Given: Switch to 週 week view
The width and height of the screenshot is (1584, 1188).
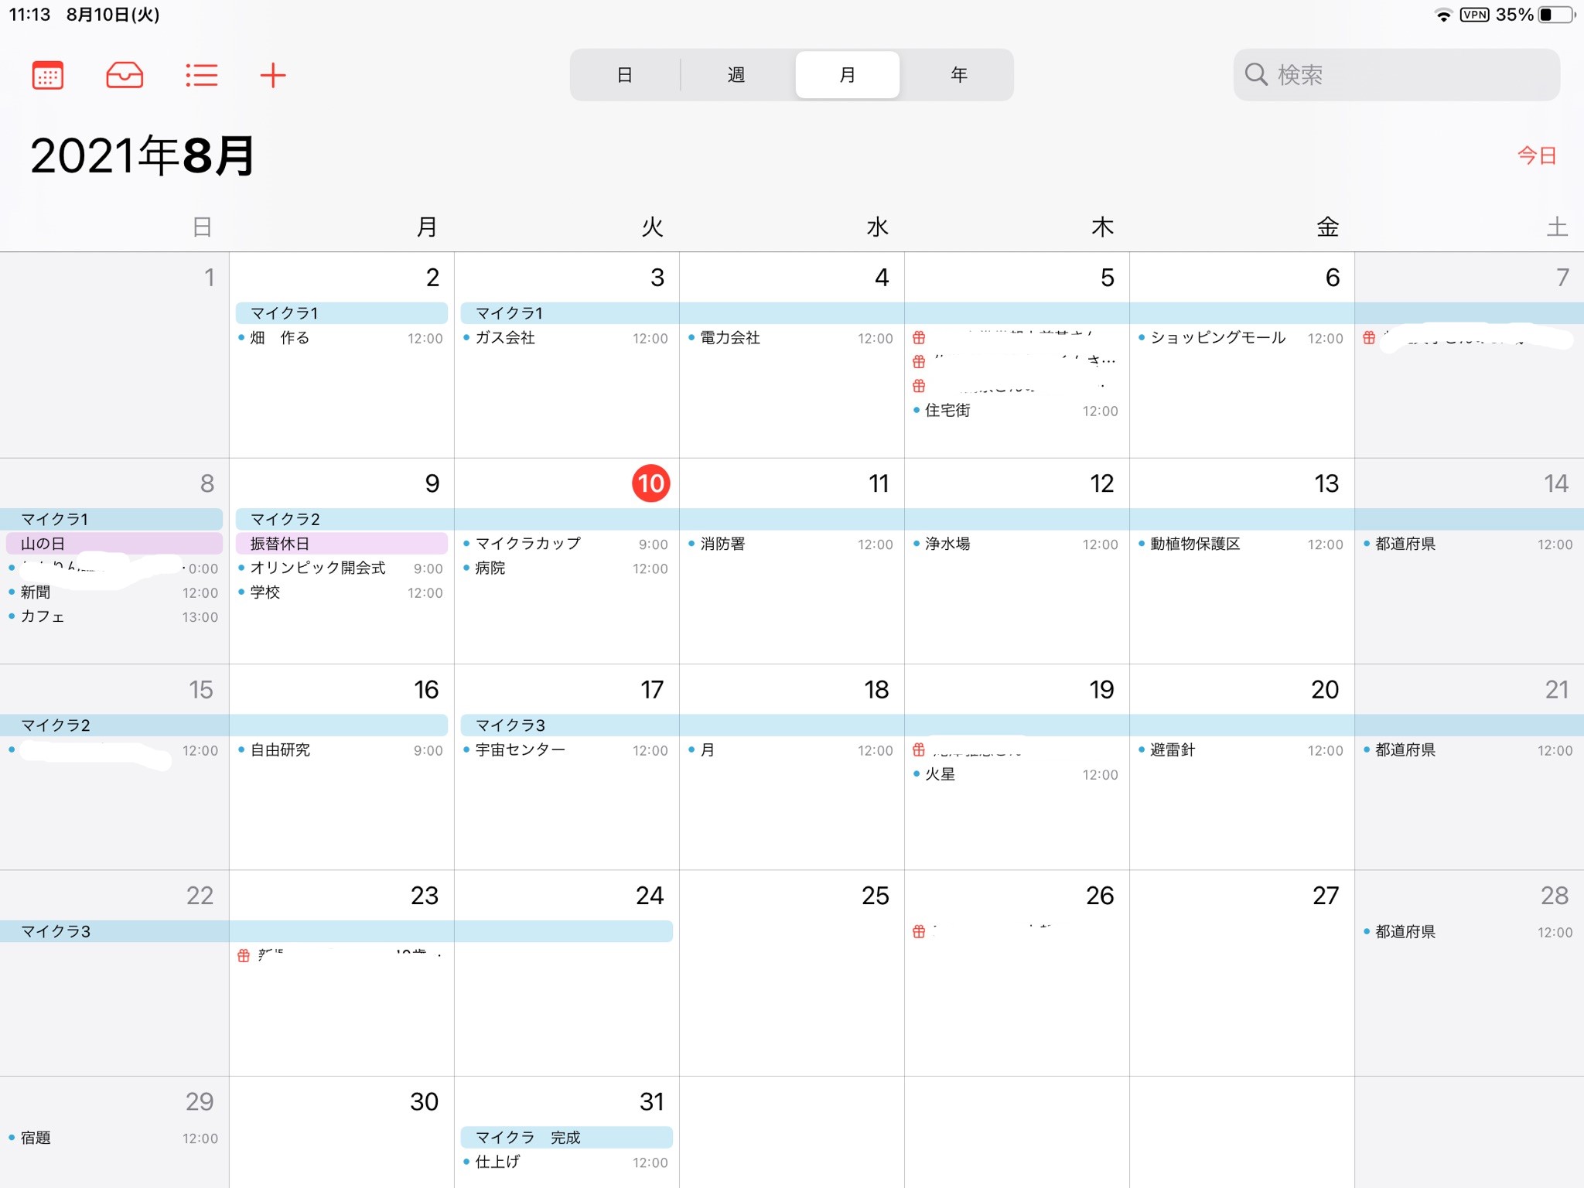Looking at the screenshot, I should (736, 75).
